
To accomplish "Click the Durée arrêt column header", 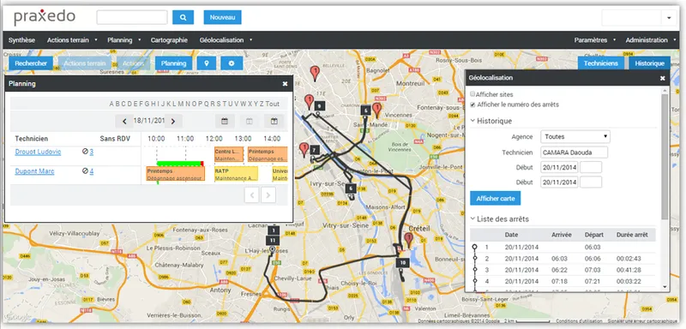I will pyautogui.click(x=632, y=235).
